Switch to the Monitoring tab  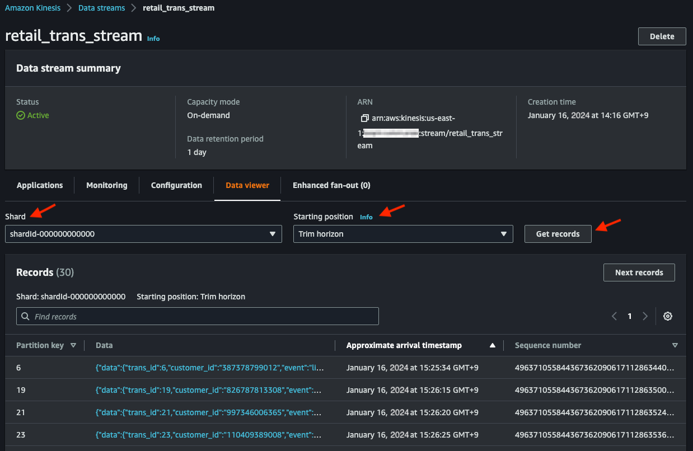click(x=106, y=185)
